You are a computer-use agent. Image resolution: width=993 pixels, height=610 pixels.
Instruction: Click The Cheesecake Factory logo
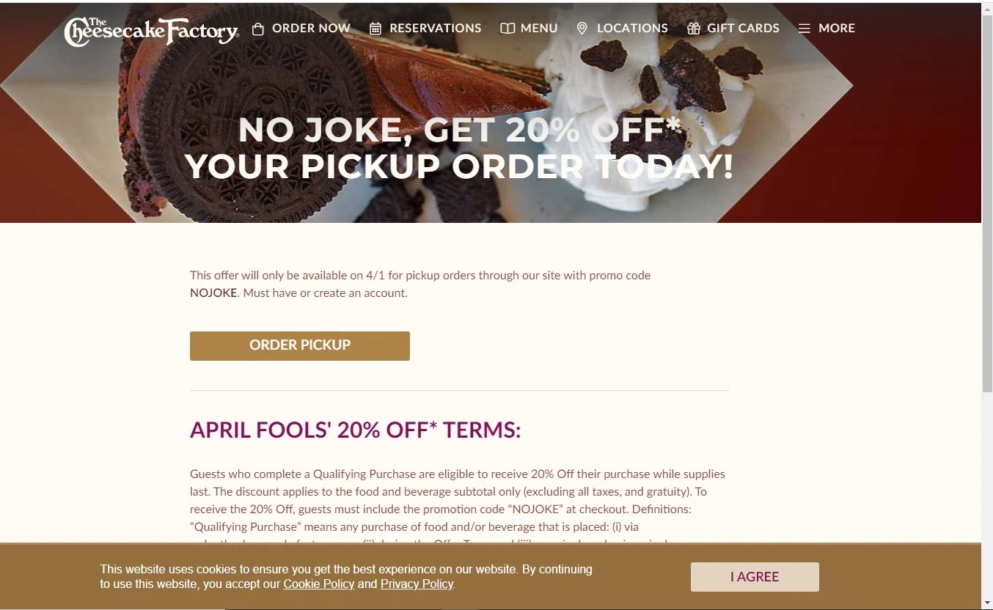(x=151, y=31)
